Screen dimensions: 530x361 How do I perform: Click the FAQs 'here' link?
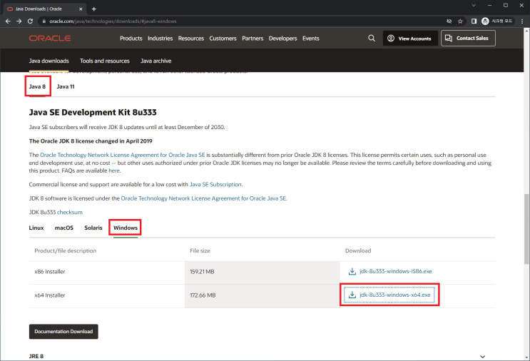(x=114, y=171)
